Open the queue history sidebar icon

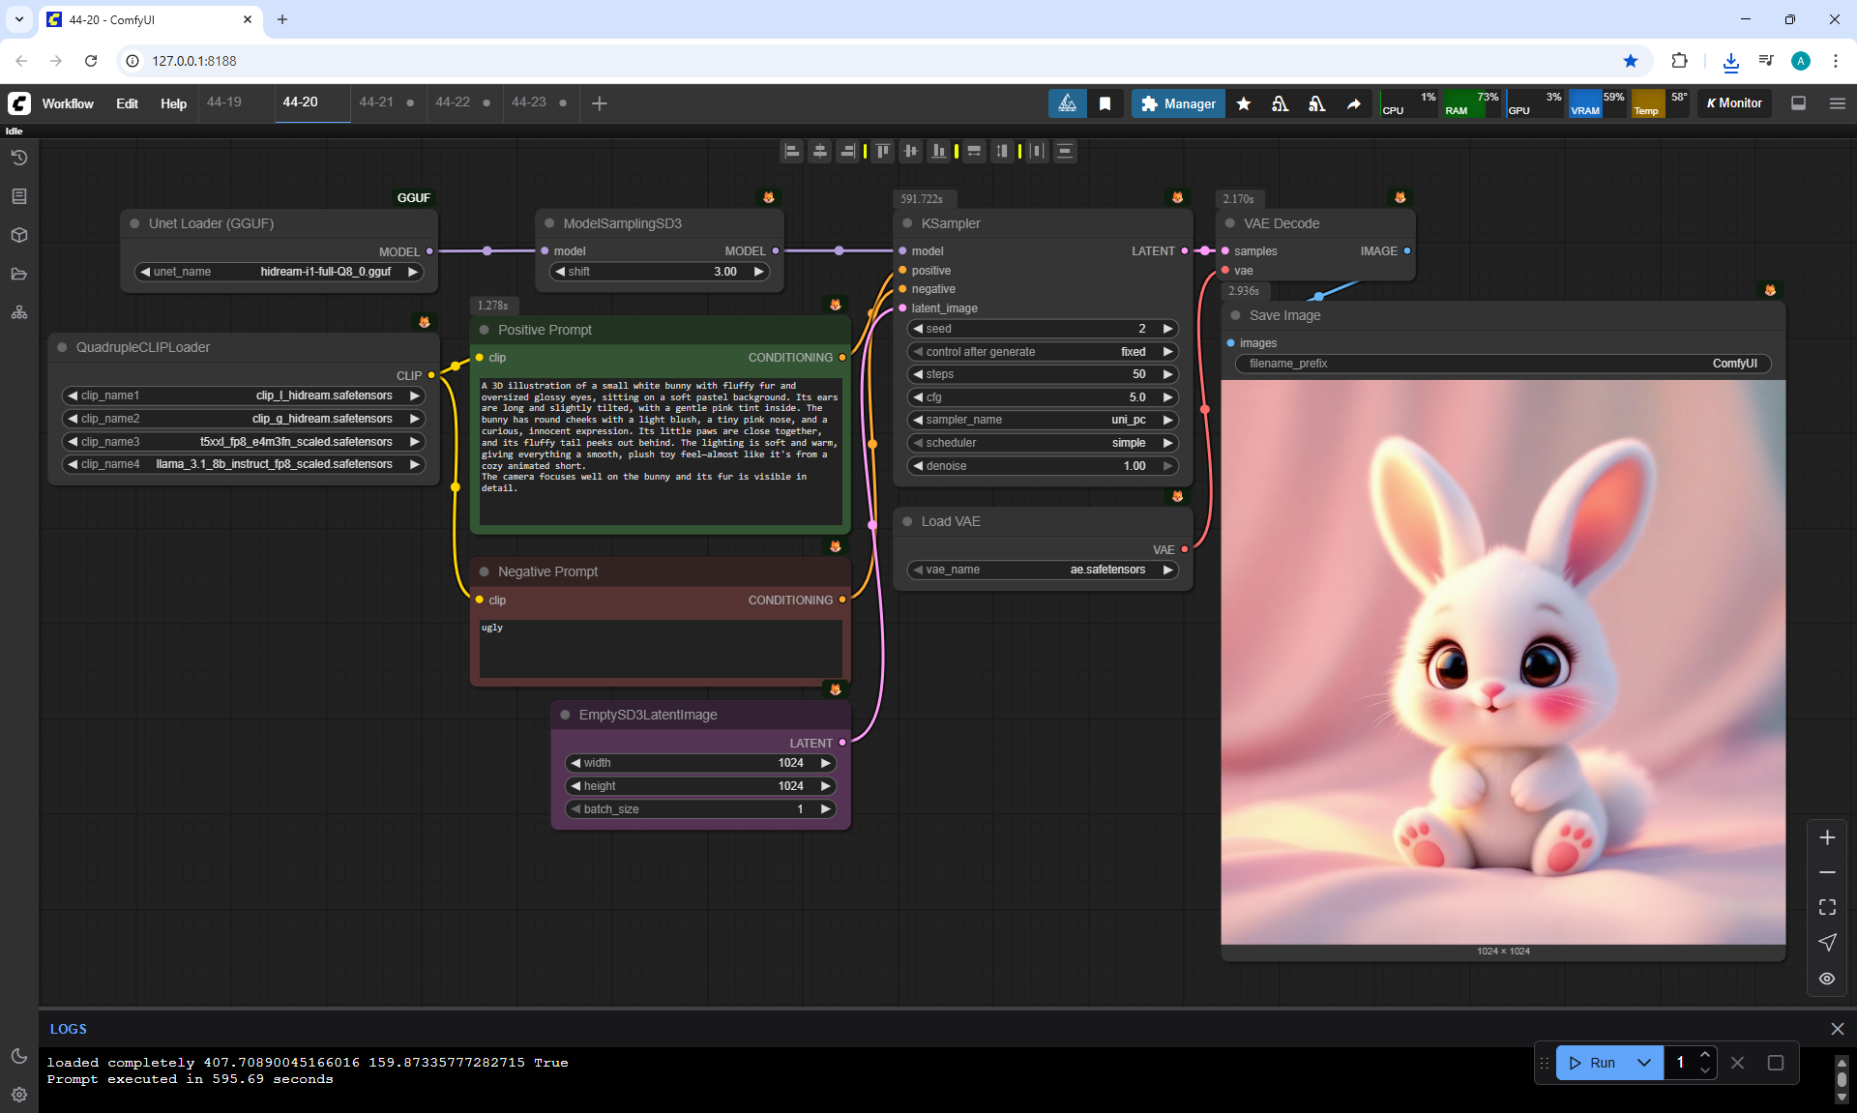coord(19,158)
